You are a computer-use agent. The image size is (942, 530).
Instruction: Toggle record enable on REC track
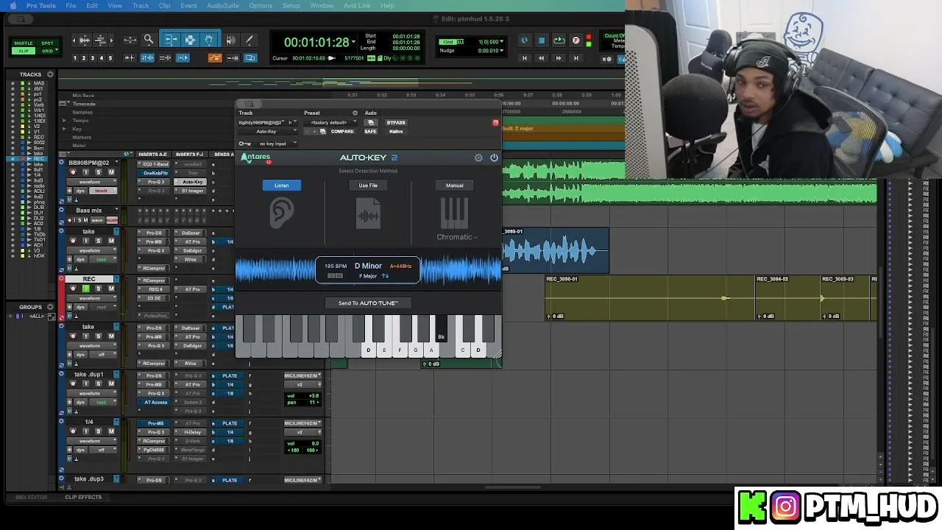click(73, 289)
